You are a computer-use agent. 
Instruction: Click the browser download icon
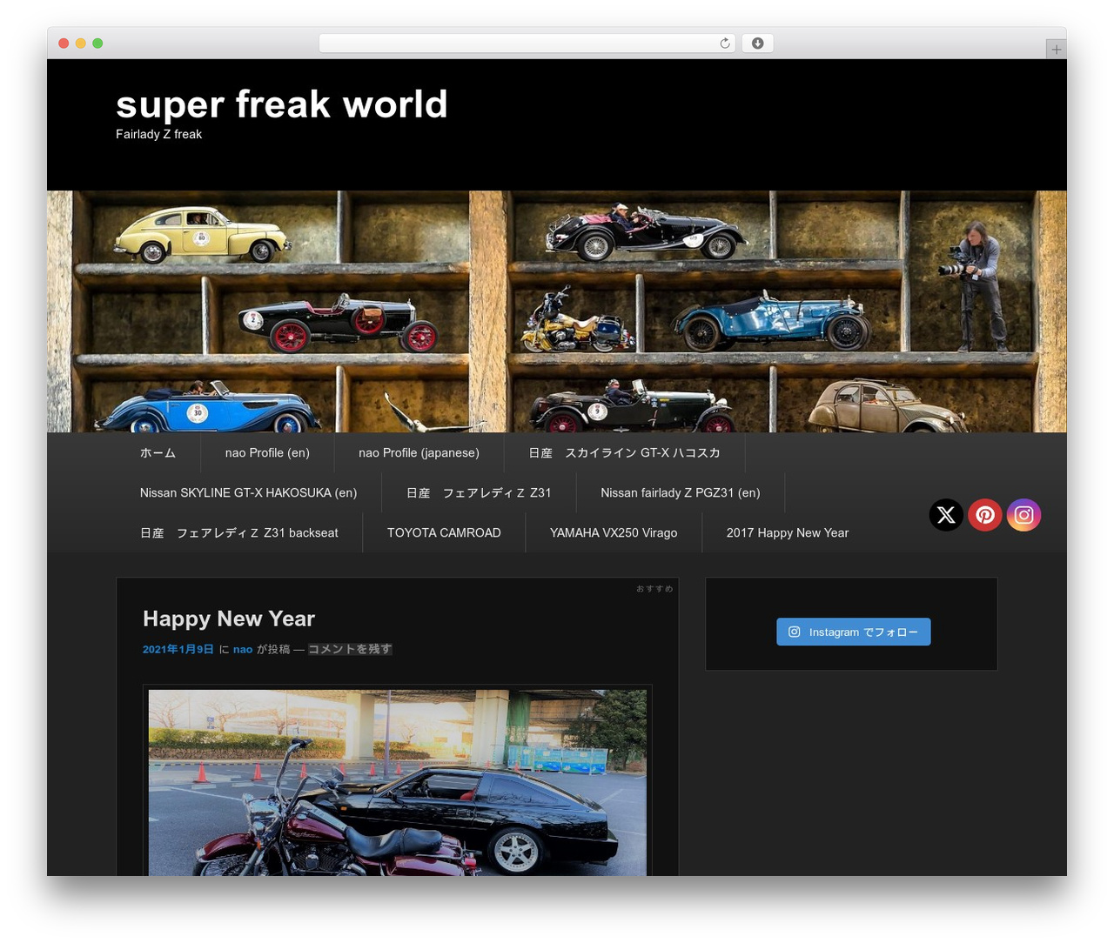pyautogui.click(x=758, y=43)
